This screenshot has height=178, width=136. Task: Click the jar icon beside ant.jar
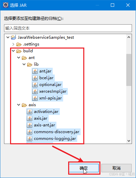(x=35, y=71)
